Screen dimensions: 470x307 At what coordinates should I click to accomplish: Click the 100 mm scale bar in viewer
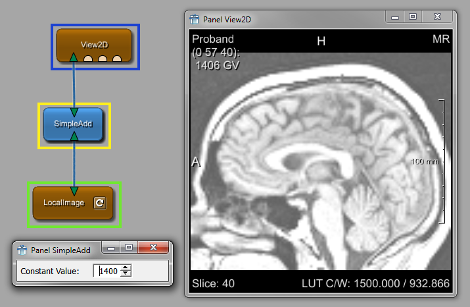[442, 161]
